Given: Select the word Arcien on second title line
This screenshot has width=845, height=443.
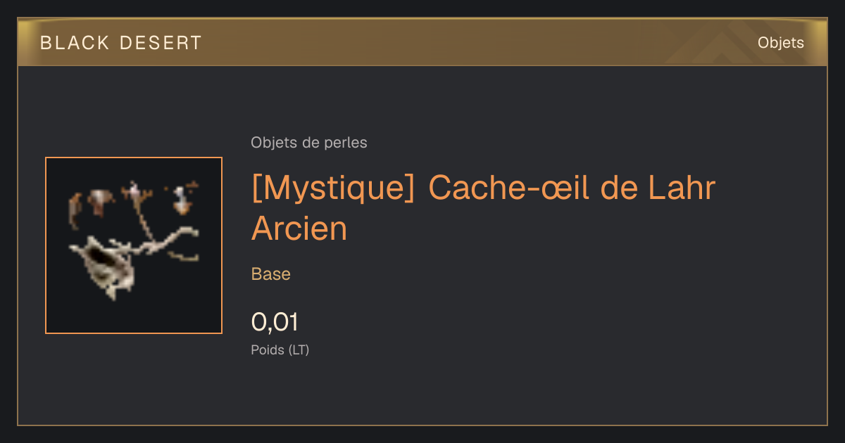Looking at the screenshot, I should click(299, 228).
